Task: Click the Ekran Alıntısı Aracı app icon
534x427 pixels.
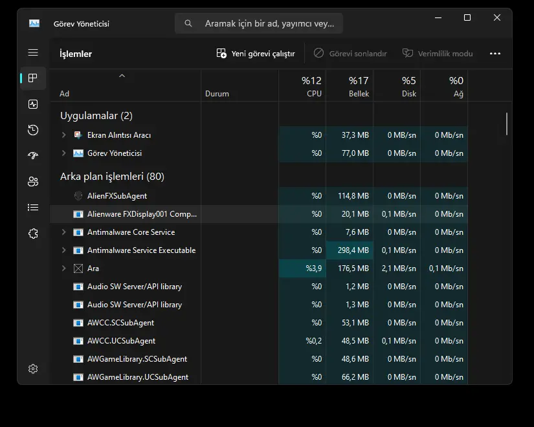Action: (78, 135)
